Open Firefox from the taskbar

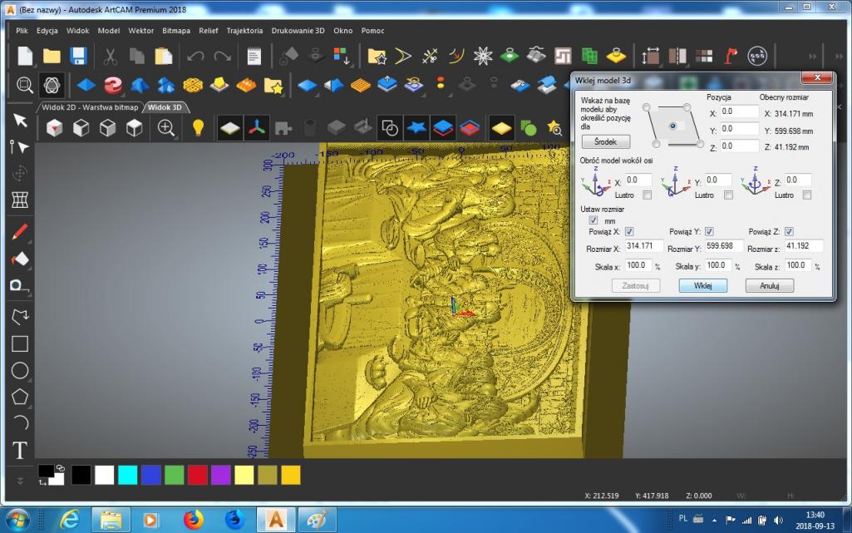tap(193, 520)
